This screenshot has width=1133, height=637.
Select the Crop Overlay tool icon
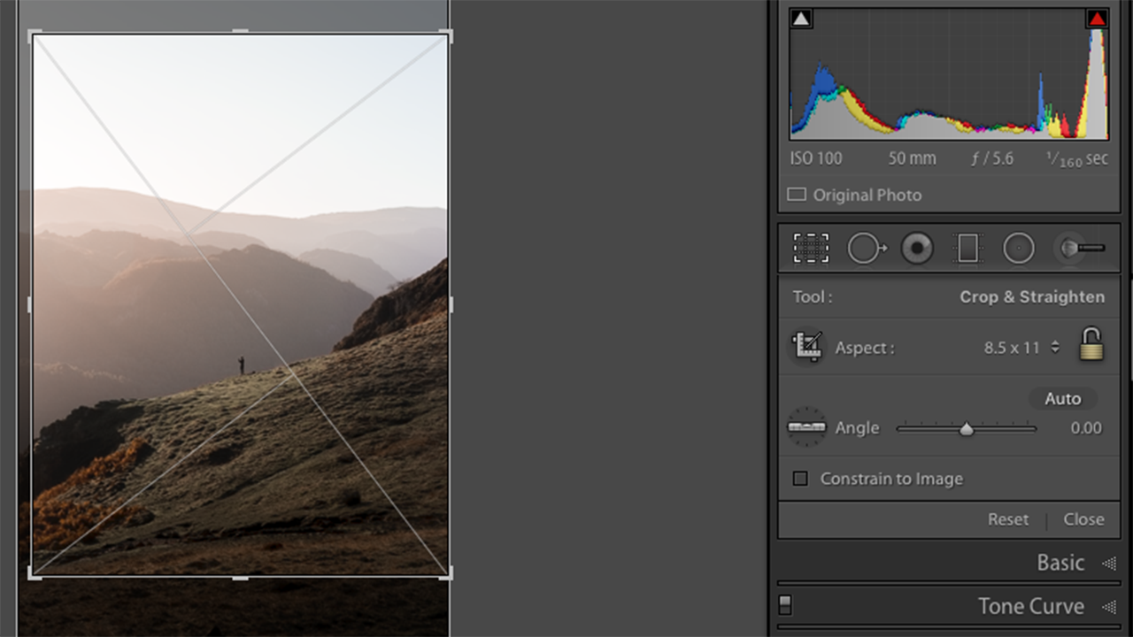(x=811, y=249)
